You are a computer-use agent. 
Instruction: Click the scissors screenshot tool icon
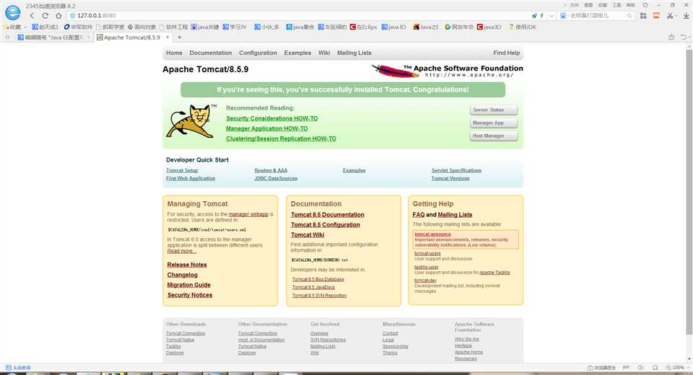[670, 15]
